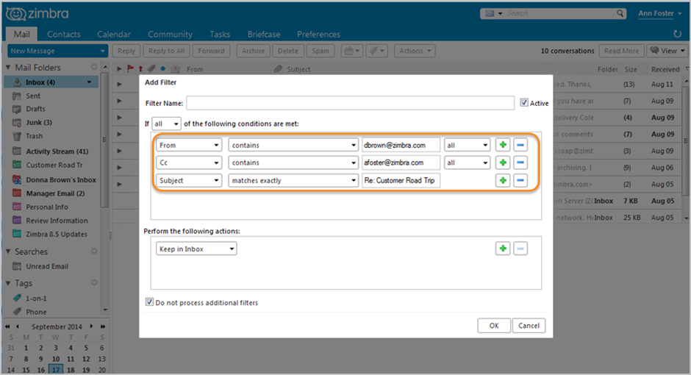Switch to the Contacts tab
The image size is (691, 375).
coord(63,34)
